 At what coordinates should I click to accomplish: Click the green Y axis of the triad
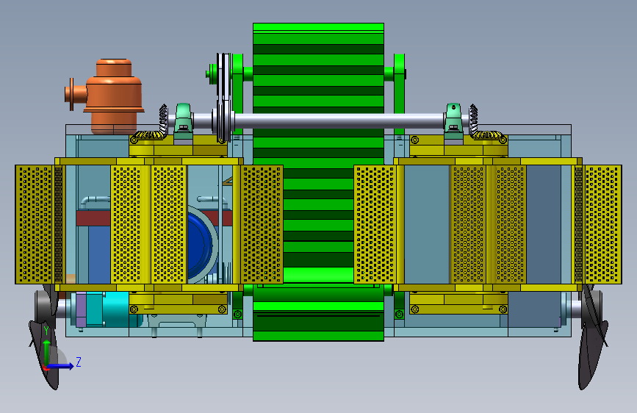click(x=47, y=353)
